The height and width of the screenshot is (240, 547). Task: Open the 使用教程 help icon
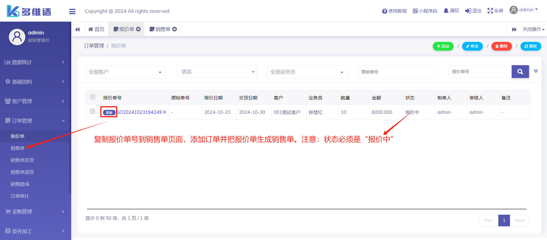tap(385, 11)
